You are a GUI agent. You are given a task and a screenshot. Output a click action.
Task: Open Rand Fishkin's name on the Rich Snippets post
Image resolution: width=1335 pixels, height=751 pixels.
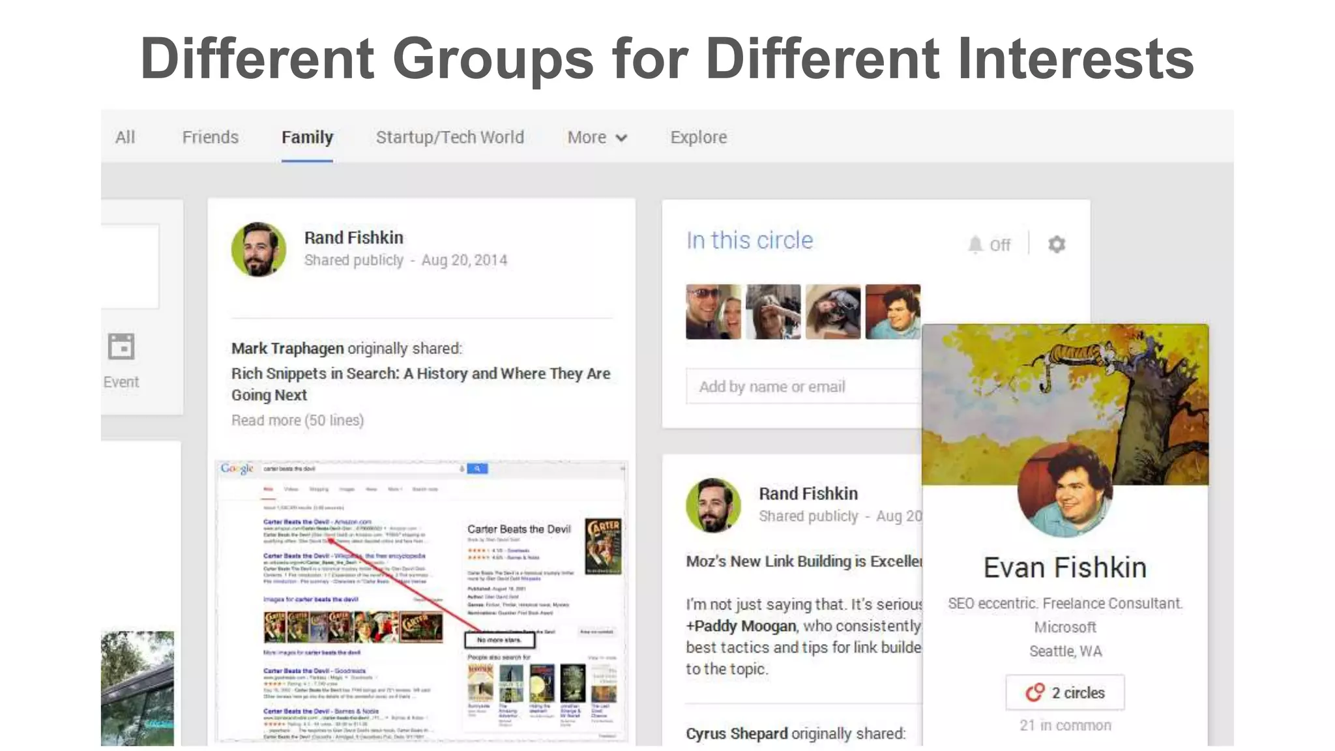pos(354,237)
